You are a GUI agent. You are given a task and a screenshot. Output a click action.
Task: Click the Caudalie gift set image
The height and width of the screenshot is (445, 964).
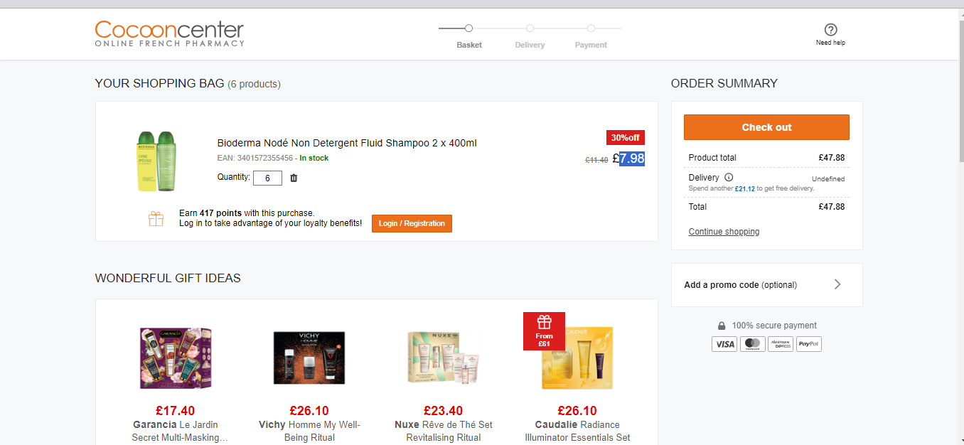[577, 358]
